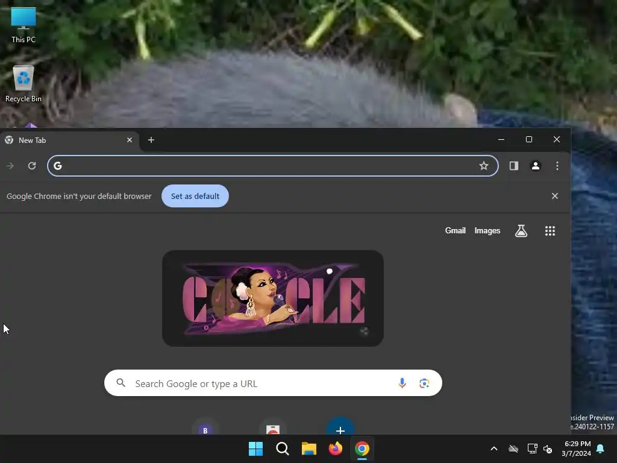
Task: Share the Google Doodle
Action: (365, 332)
